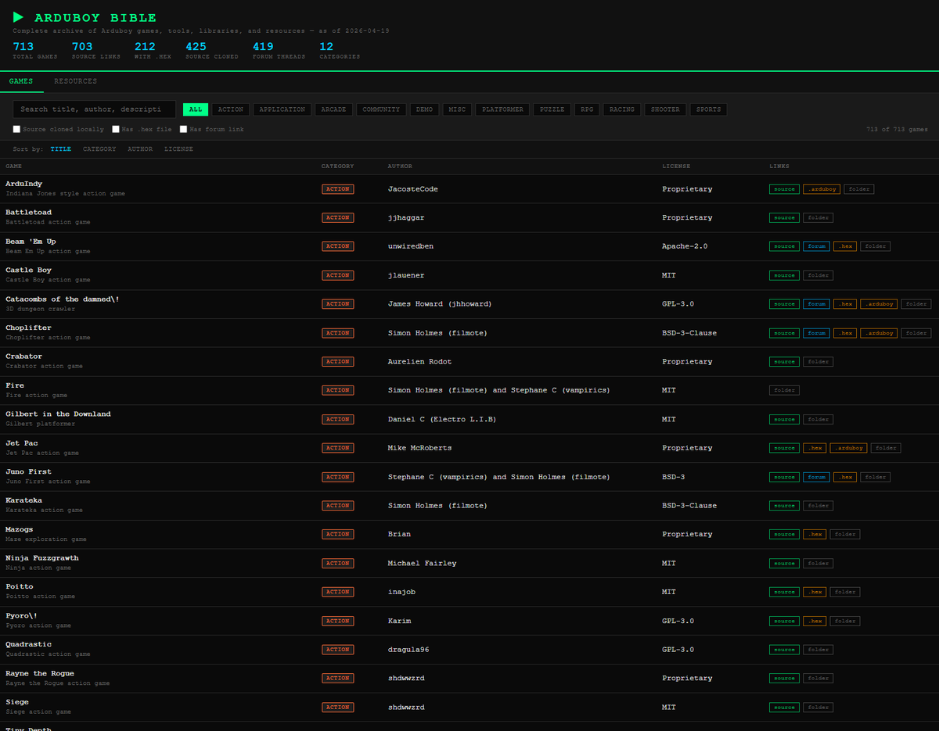The image size is (939, 731).
Task: Check the Has forum link option
Action: (184, 129)
